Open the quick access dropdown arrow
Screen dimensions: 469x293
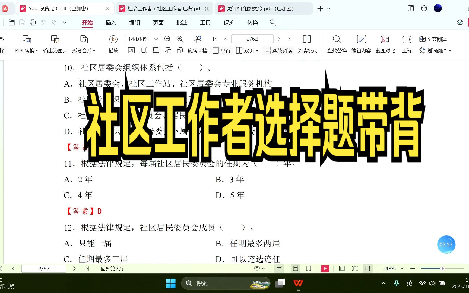pyautogui.click(x=65, y=23)
